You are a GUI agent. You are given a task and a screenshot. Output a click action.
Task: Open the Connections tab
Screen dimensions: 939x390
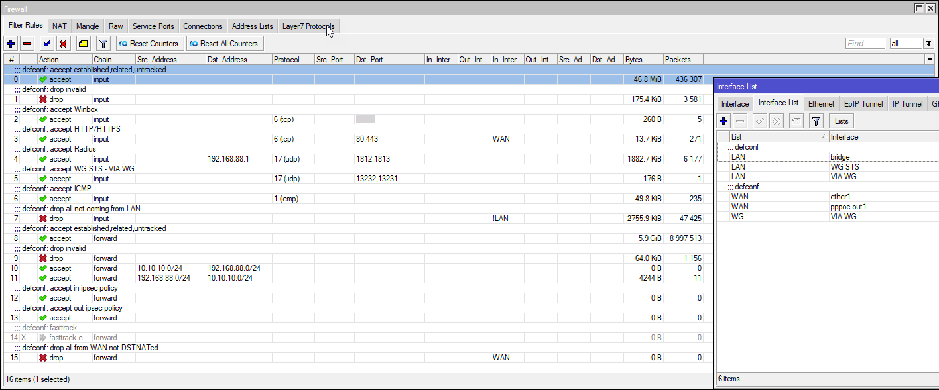click(x=203, y=26)
